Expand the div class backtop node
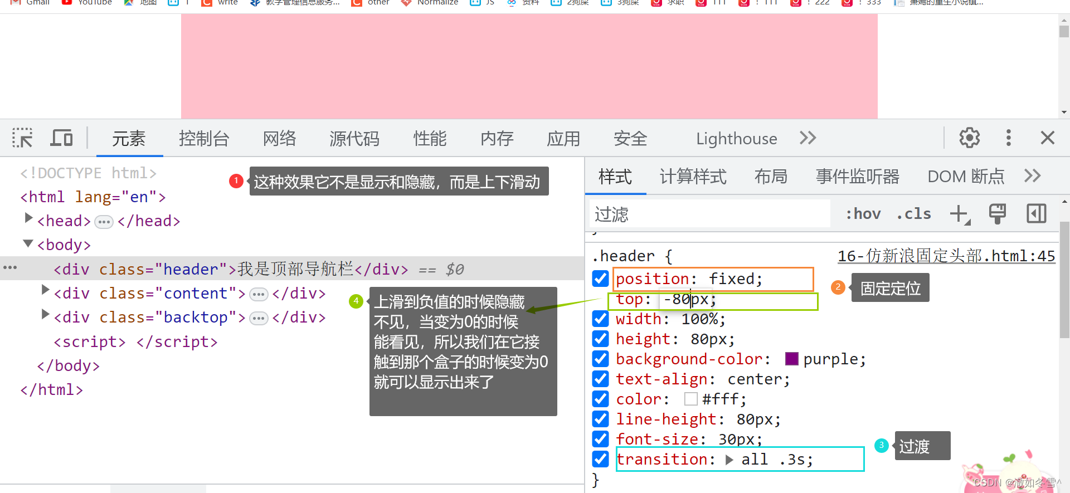This screenshot has width=1070, height=493. (x=45, y=314)
